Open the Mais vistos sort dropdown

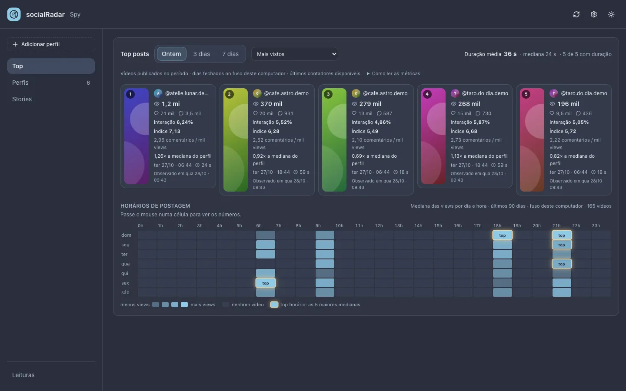pyautogui.click(x=295, y=54)
